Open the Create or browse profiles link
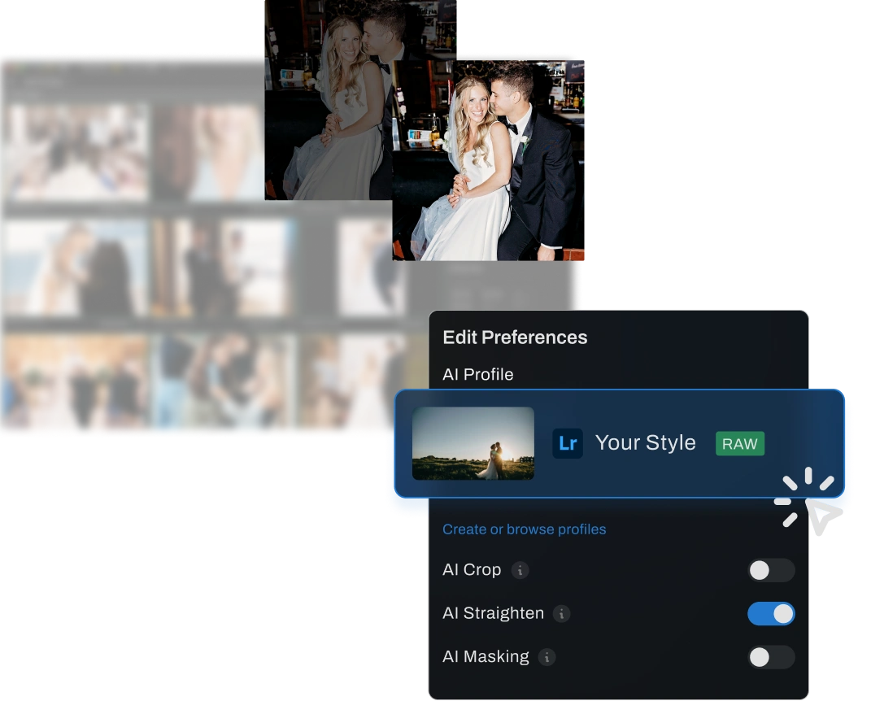 524,529
